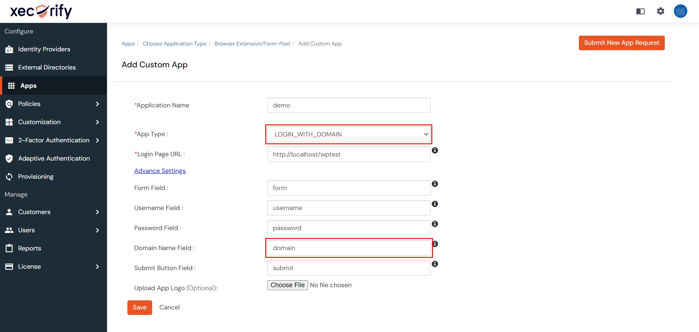Click the Provisioning sync icon
Viewport: 699px width, 332px height.
(9, 177)
